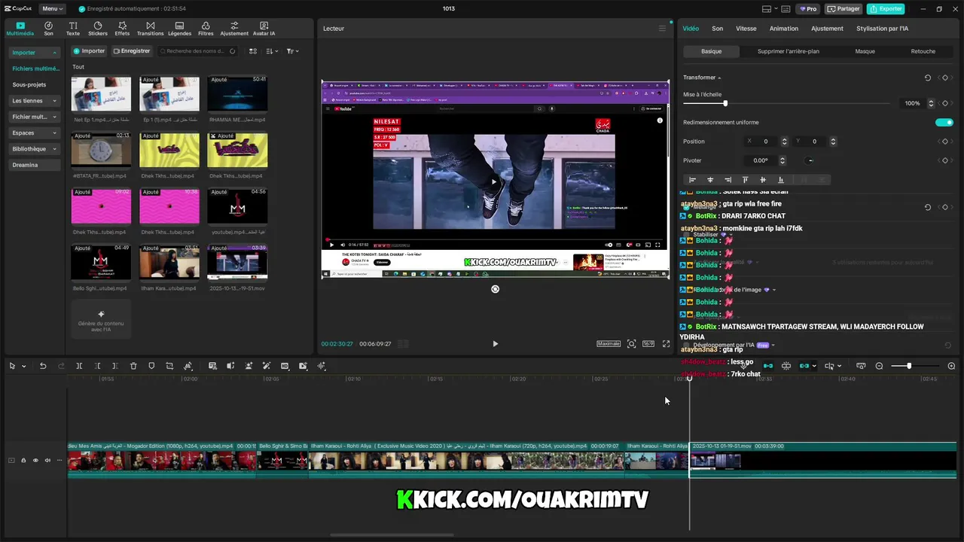Mute the main video track audio
The height and width of the screenshot is (542, 964).
click(47, 461)
